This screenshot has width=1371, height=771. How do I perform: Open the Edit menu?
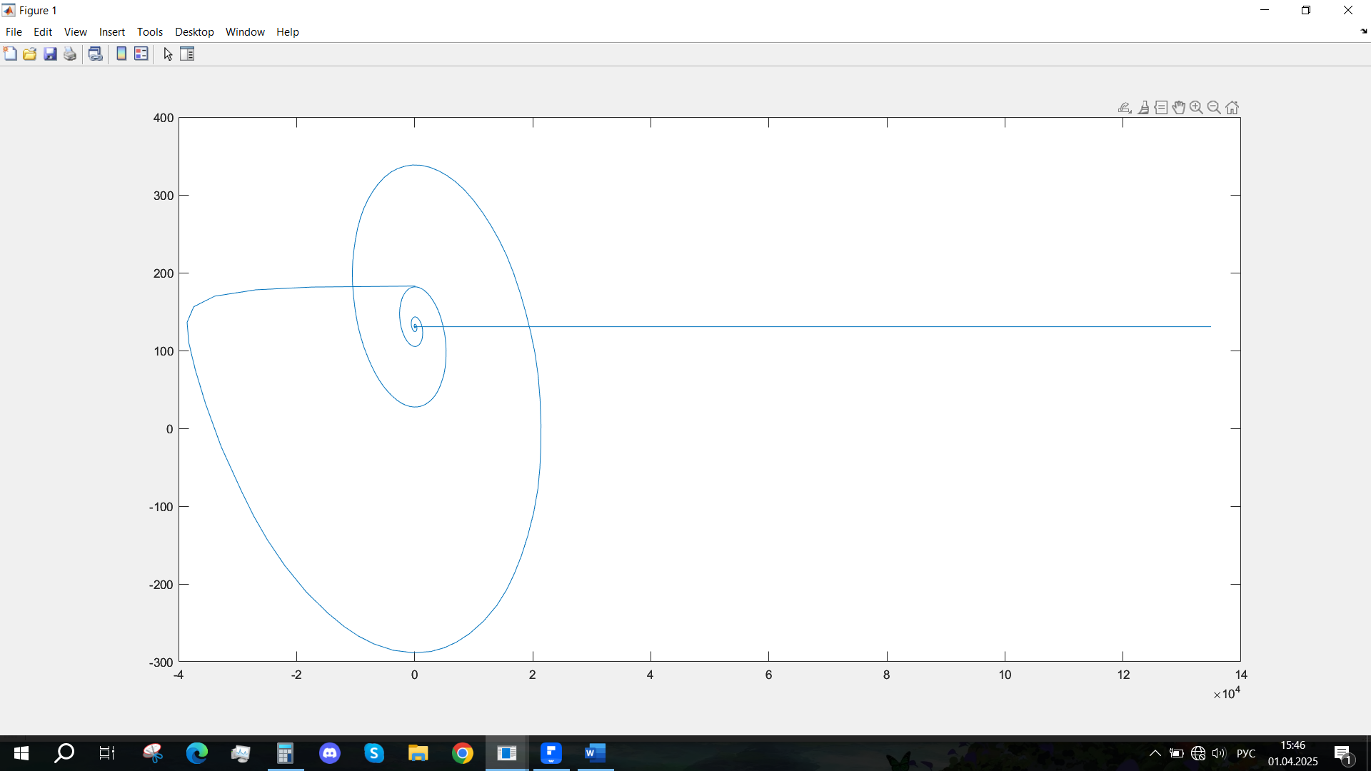click(43, 32)
